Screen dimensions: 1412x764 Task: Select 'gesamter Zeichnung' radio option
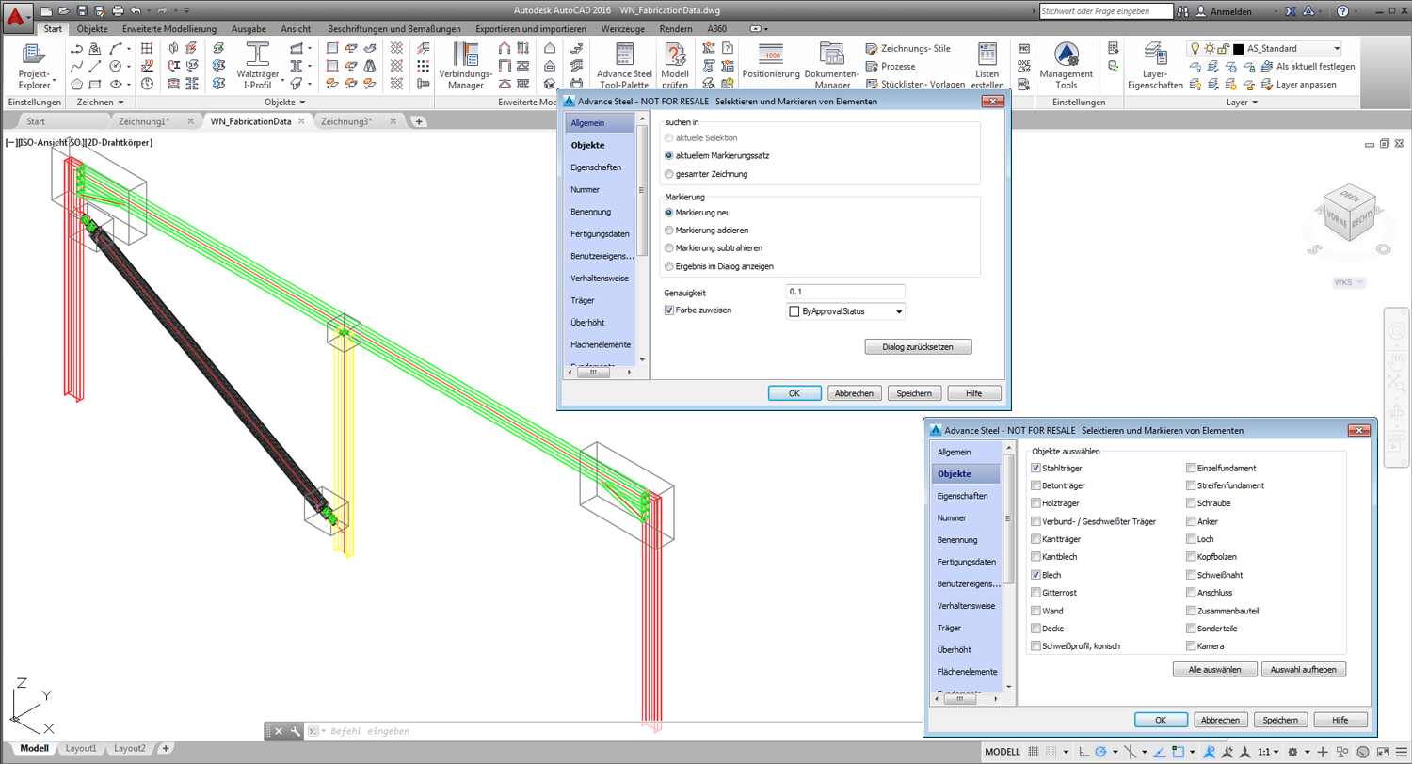point(669,174)
